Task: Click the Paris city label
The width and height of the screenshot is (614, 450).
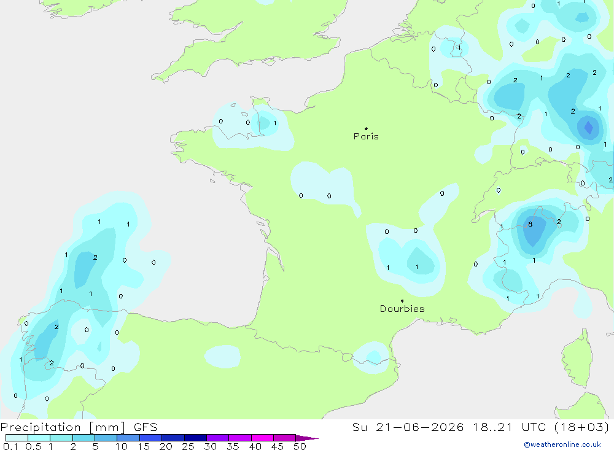Action: point(366,136)
